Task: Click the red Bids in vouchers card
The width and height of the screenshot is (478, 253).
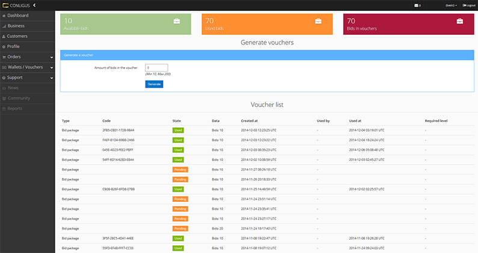Action: coord(406,23)
